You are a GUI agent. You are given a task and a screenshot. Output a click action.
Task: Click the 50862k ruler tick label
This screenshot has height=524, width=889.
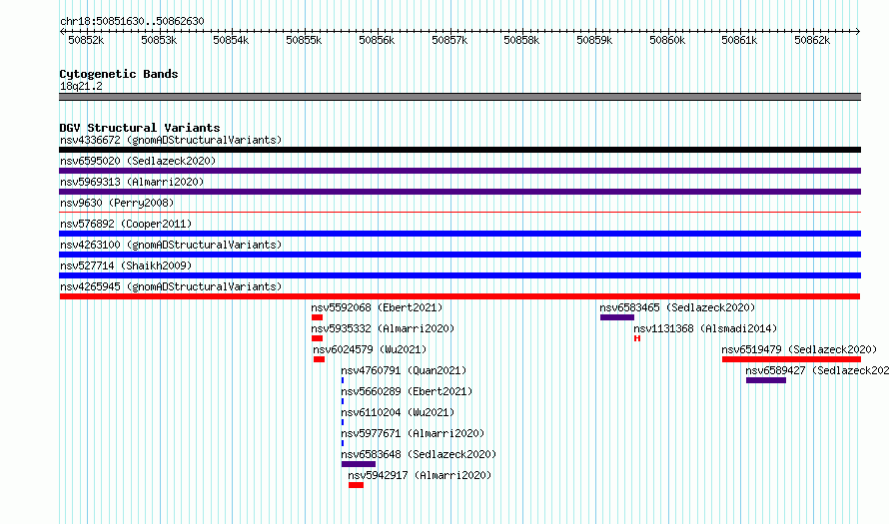812,40
